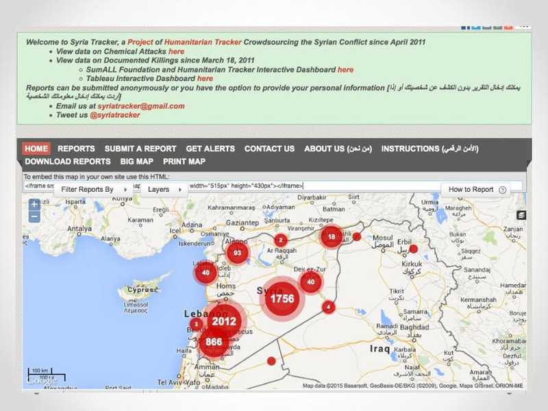548x411 pixels.
Task: Open the 866 report cluster in southern Syria
Action: 214,342
